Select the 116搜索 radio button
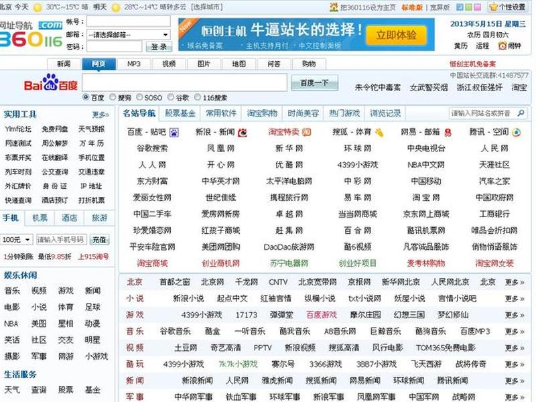 (x=197, y=97)
